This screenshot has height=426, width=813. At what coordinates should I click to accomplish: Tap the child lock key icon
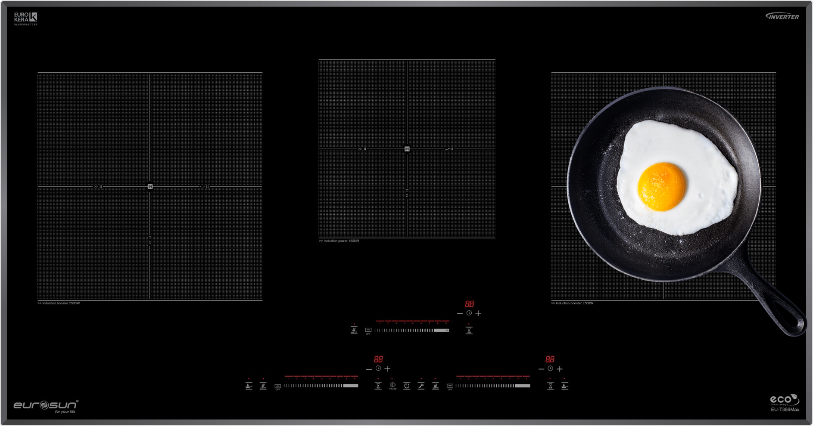[421, 386]
